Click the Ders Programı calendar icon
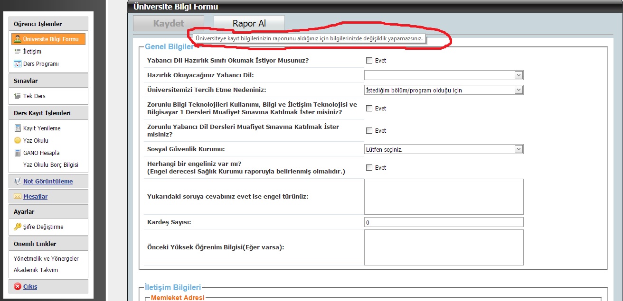This screenshot has width=623, height=301. click(x=18, y=64)
